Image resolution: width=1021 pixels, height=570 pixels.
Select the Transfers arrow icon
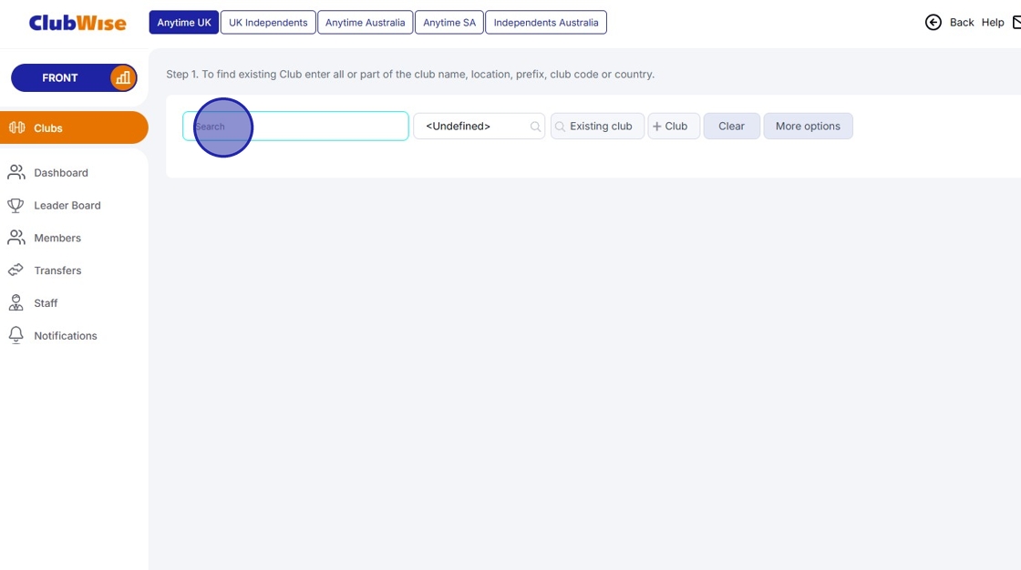click(16, 270)
